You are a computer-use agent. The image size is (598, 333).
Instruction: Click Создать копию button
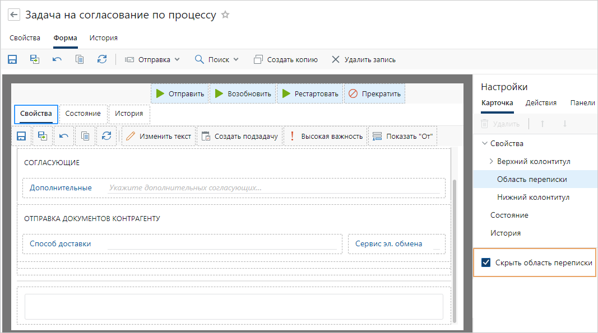(x=286, y=59)
